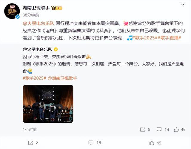Repost the main post with 2 shares
The height and width of the screenshot is (149, 191).
point(33,143)
